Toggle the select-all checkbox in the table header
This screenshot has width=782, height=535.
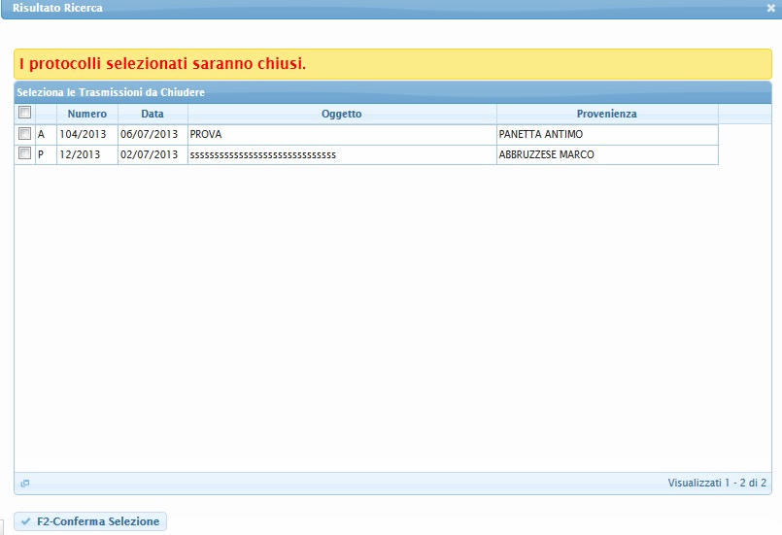[25, 113]
